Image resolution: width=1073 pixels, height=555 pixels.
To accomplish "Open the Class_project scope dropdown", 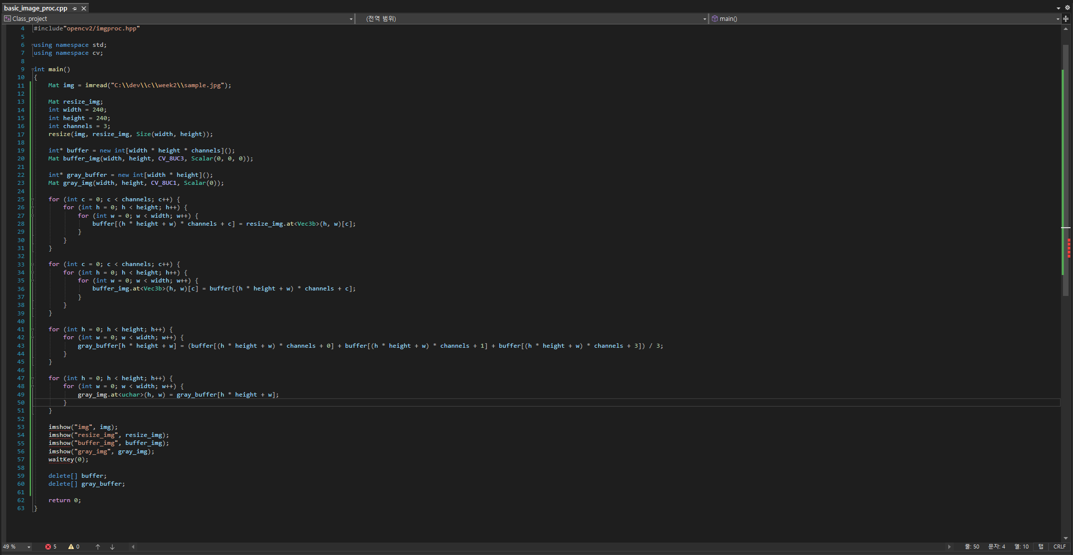I will point(351,19).
